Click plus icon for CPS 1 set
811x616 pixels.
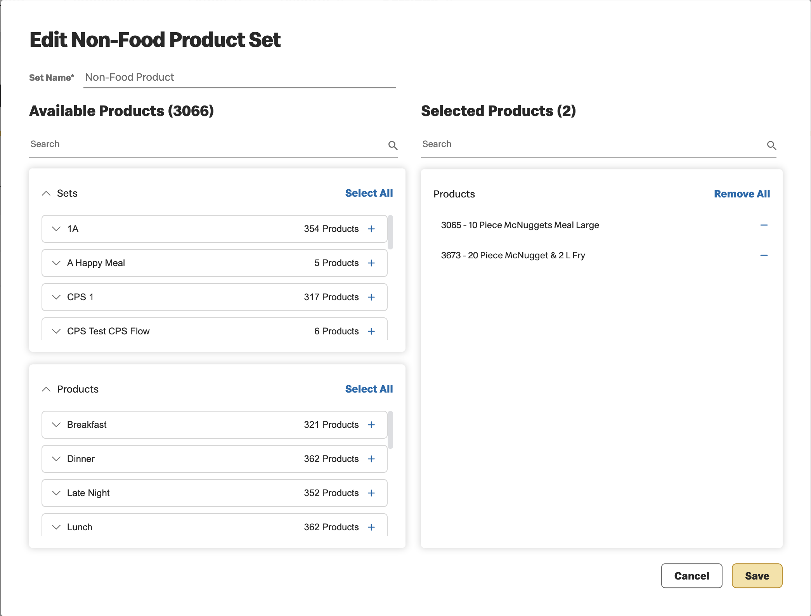point(371,297)
